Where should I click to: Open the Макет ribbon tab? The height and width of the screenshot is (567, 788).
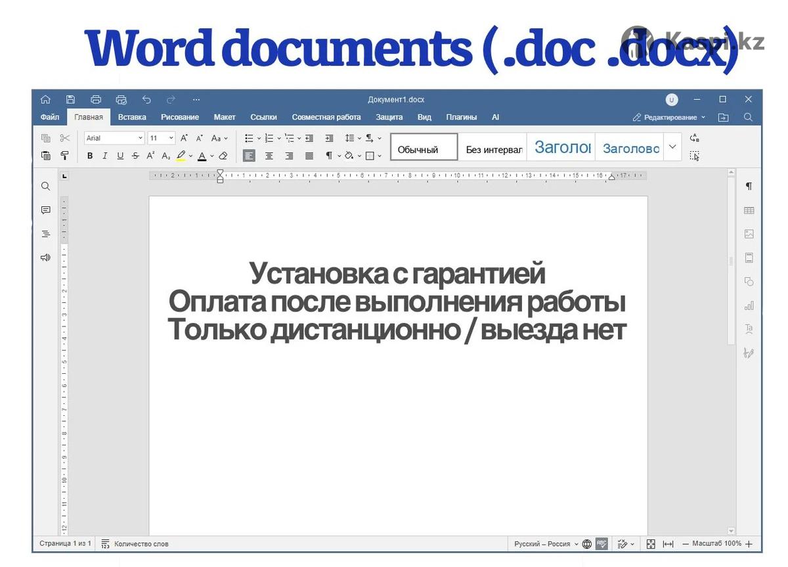click(x=225, y=117)
